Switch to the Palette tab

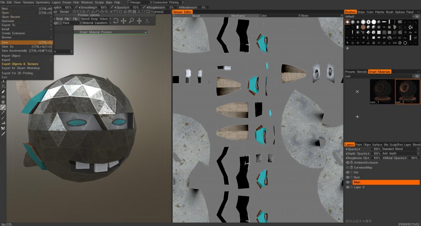coord(380,12)
